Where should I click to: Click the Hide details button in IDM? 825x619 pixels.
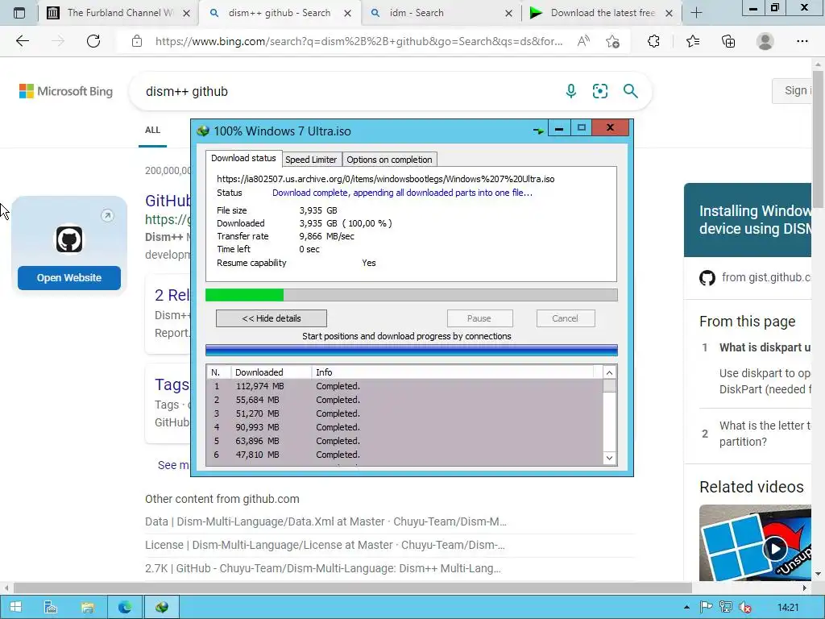click(x=272, y=318)
